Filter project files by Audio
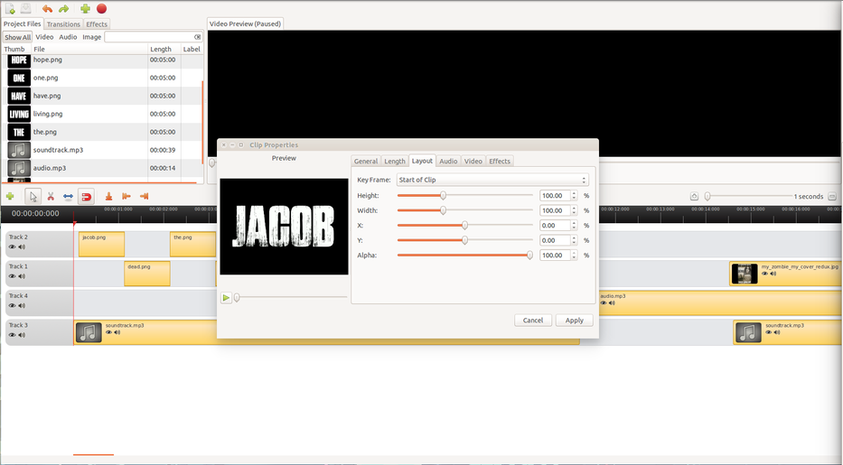 click(68, 37)
